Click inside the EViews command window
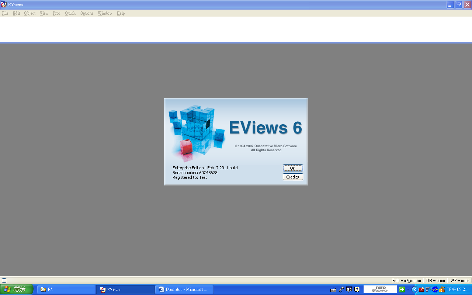 236,29
